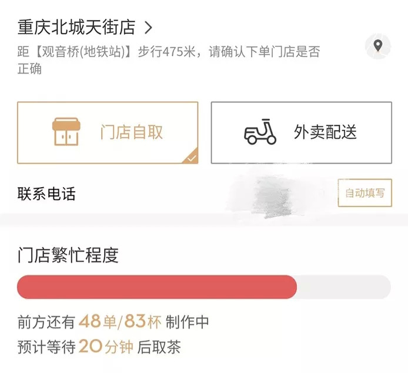
Task: Tap the 门店繁忙程度 heading
Action: (68, 255)
